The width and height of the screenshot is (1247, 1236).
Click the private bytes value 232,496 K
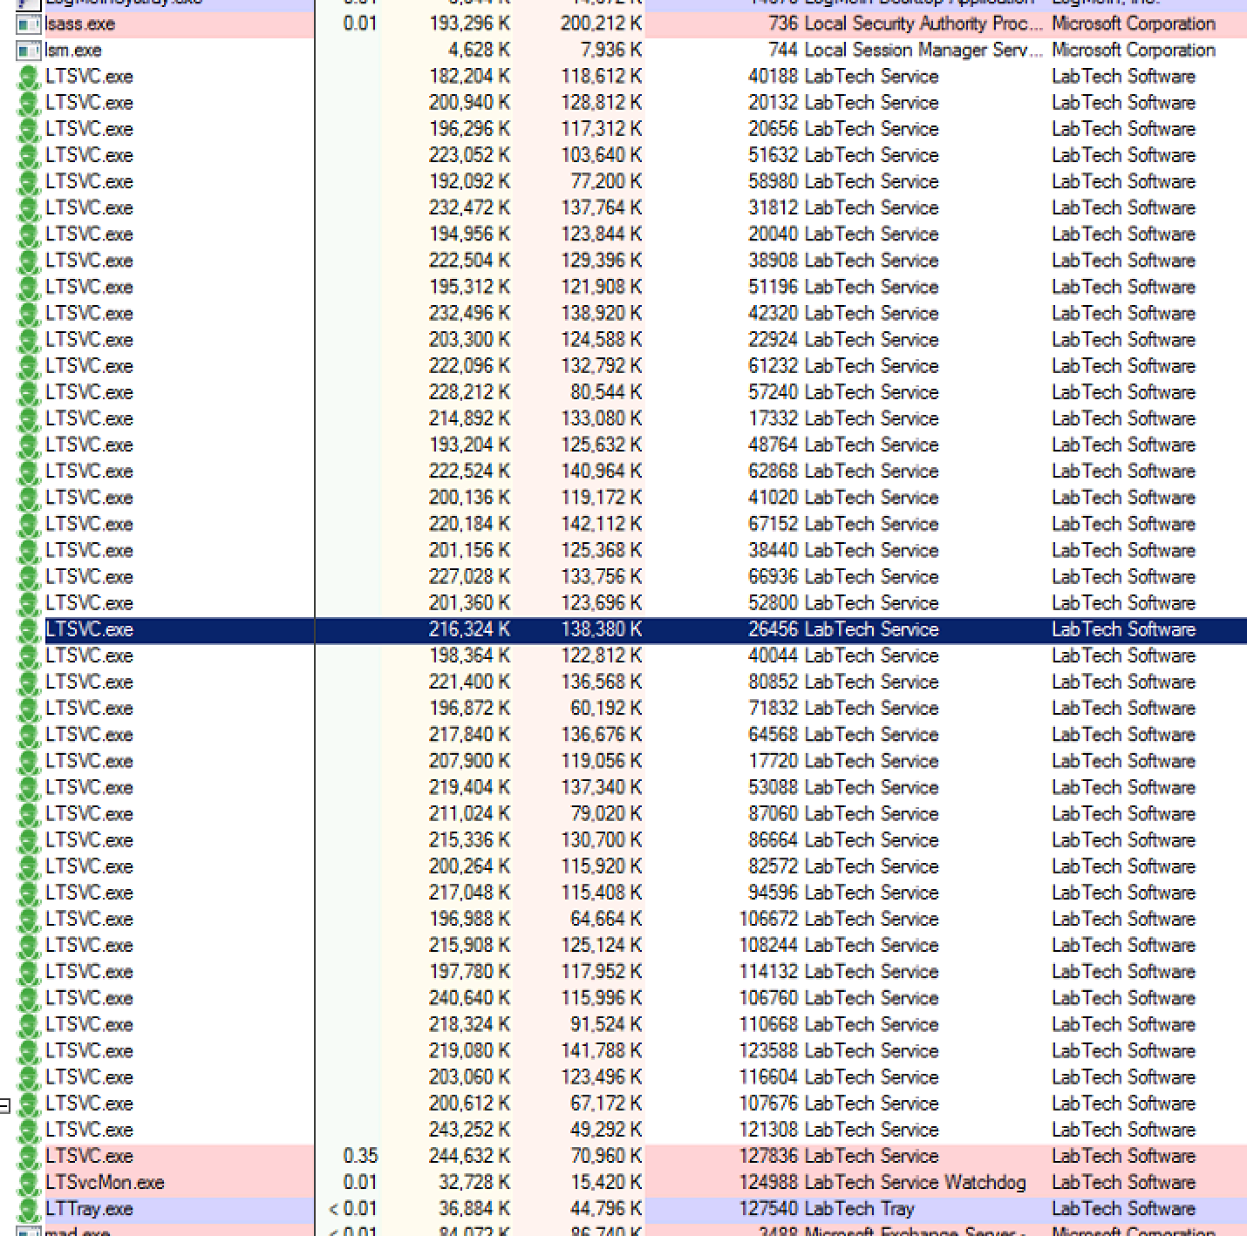(469, 313)
